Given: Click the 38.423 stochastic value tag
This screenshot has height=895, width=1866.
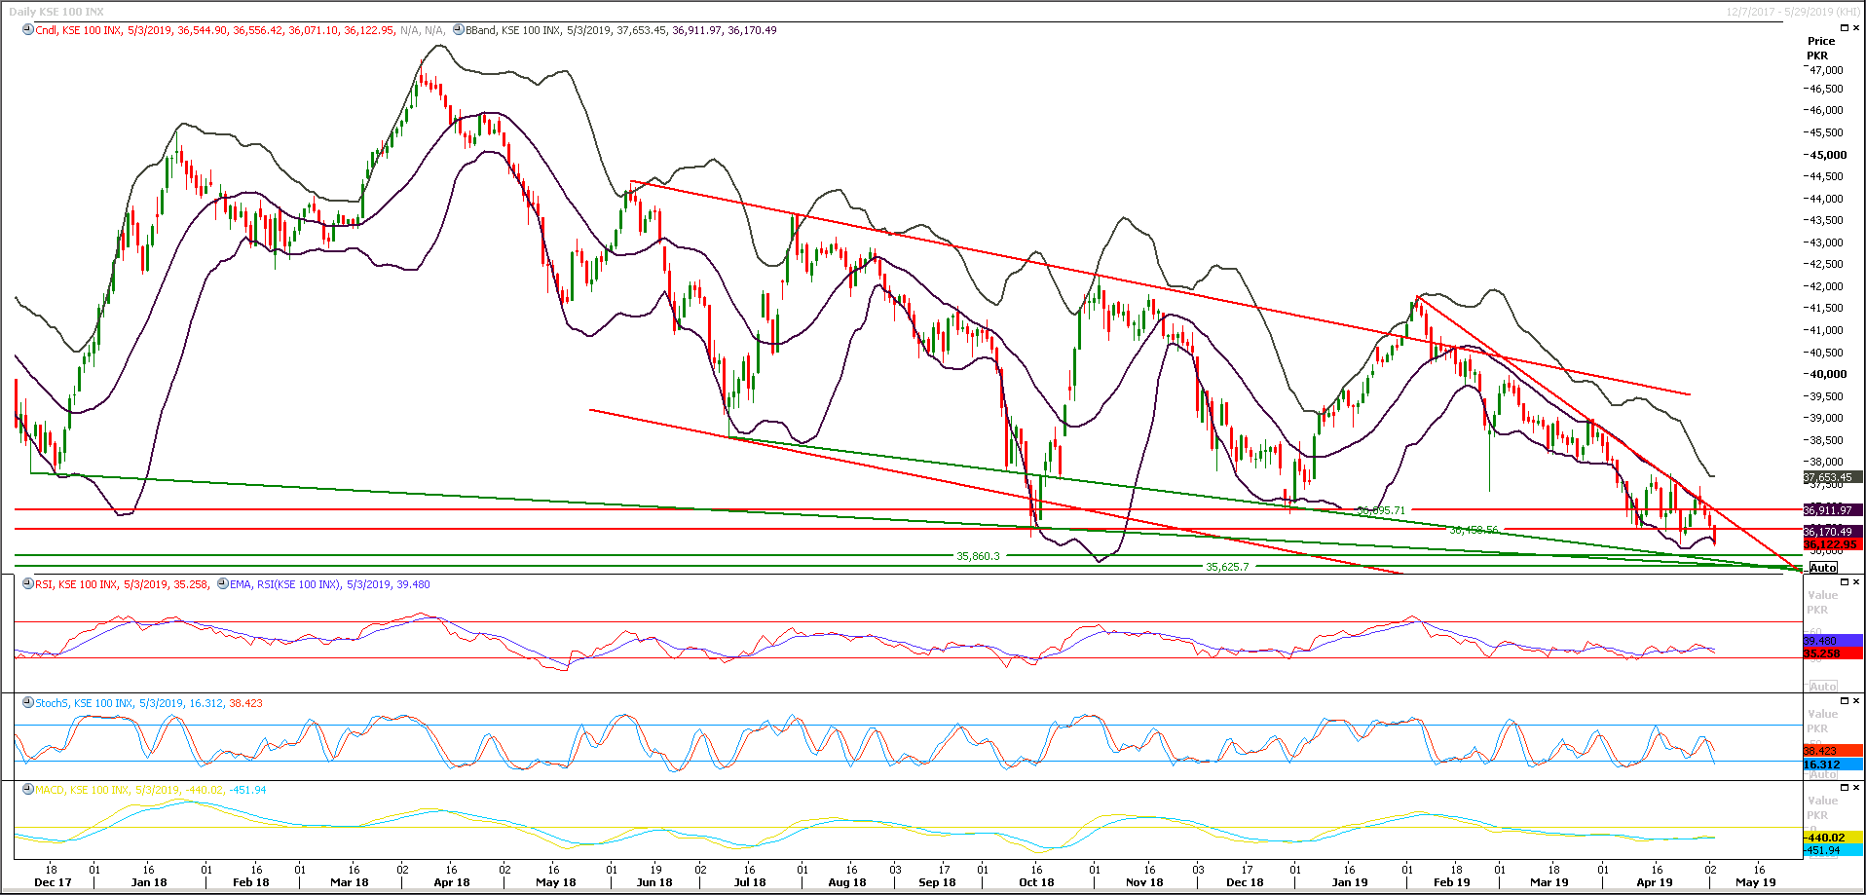Looking at the screenshot, I should point(1832,751).
